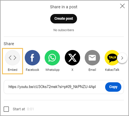The image size is (129, 116).
Task: Share to WhatsApp using green icon
Action: (x=52, y=58)
